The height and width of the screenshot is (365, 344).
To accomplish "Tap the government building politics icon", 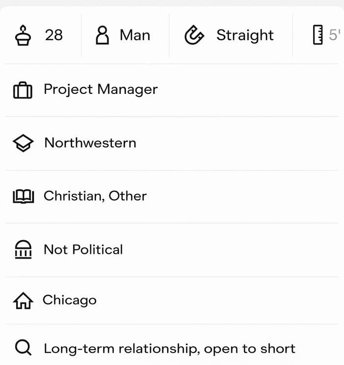I will pos(23,250).
